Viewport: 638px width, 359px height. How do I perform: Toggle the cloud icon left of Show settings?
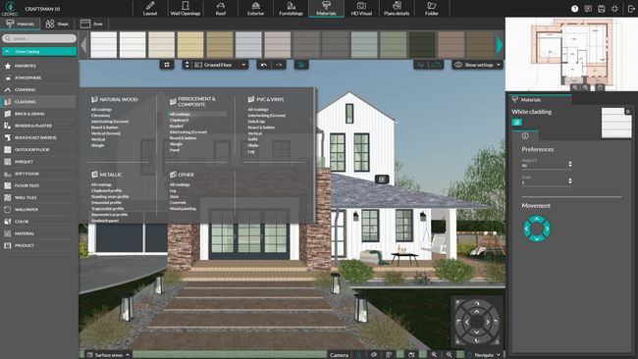point(436,65)
